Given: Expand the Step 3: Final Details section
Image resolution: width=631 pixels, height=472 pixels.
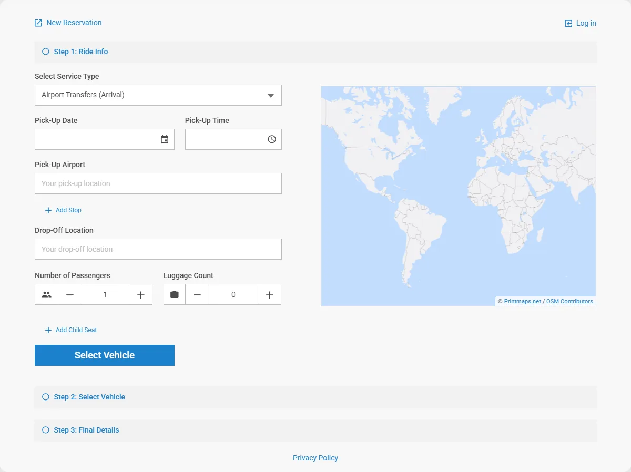Looking at the screenshot, I should click(315, 430).
